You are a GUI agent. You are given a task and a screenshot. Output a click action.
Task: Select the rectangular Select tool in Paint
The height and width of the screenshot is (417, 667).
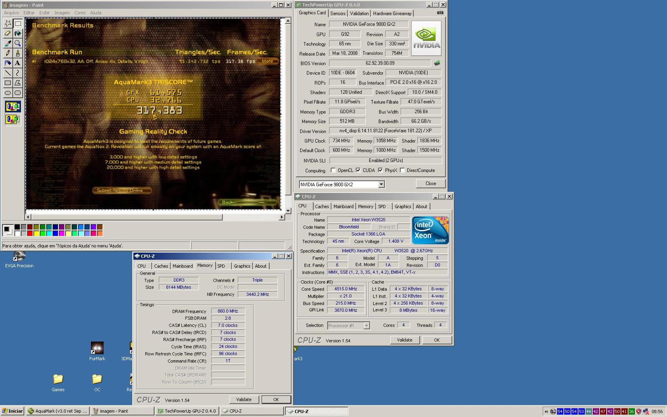(18, 23)
